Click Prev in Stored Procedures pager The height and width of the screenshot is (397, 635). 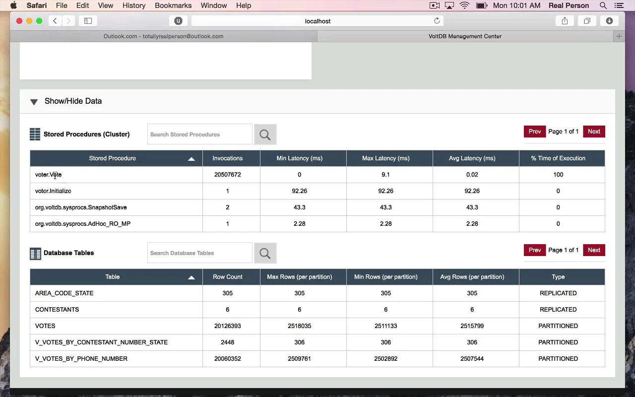[535, 132]
